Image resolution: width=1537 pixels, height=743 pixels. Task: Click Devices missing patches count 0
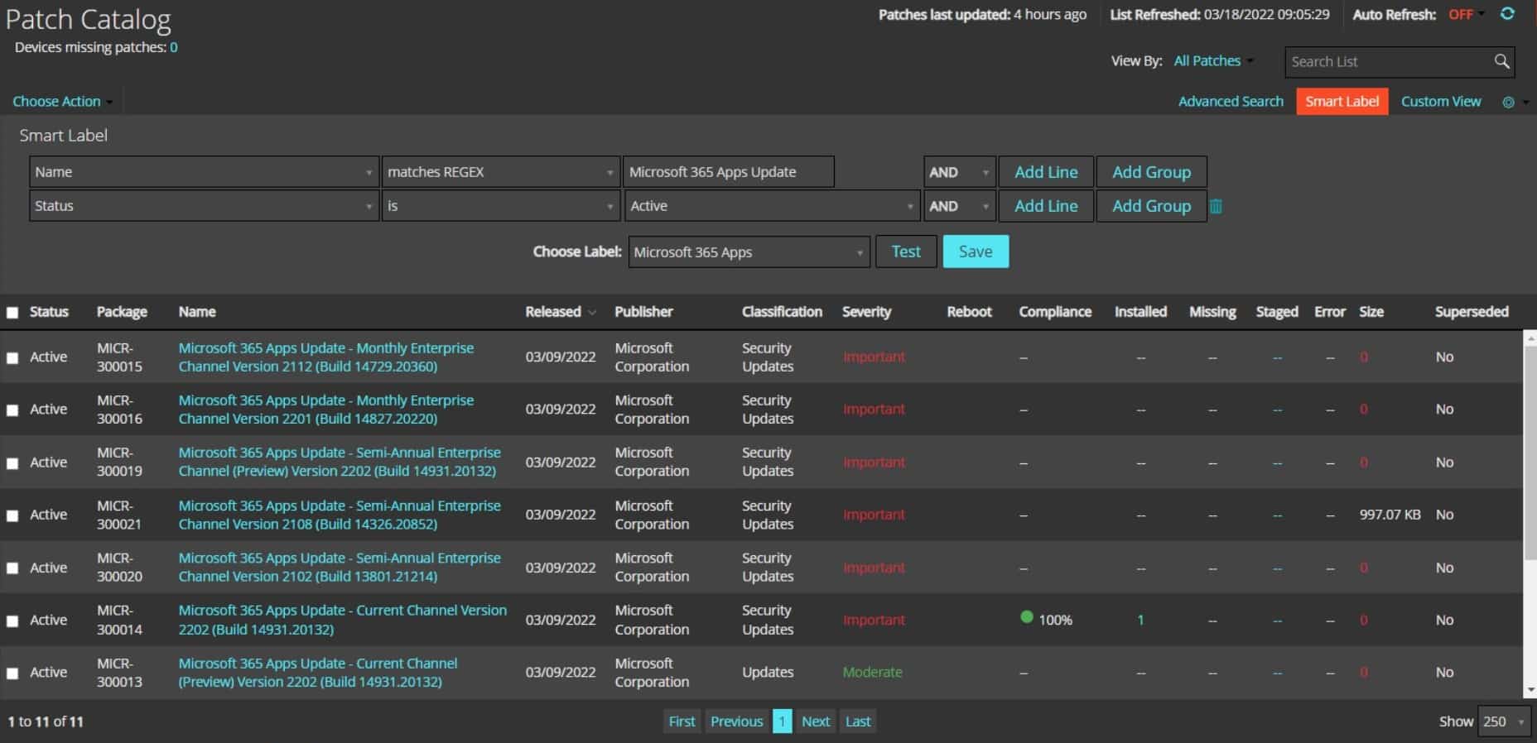pyautogui.click(x=174, y=47)
